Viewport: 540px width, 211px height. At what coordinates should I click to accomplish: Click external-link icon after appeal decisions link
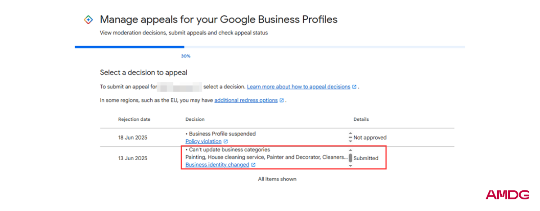pyautogui.click(x=354, y=87)
